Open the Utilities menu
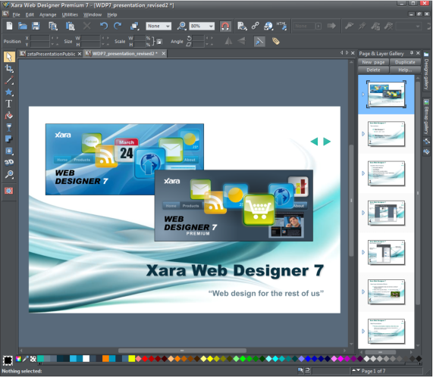433x377 pixels. [70, 14]
